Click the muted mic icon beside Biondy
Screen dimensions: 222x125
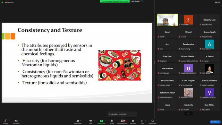tap(159, 37)
